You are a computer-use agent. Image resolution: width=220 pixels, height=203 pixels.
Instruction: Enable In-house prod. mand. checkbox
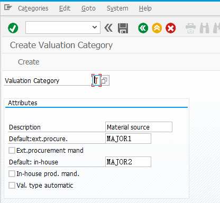coord(12,174)
